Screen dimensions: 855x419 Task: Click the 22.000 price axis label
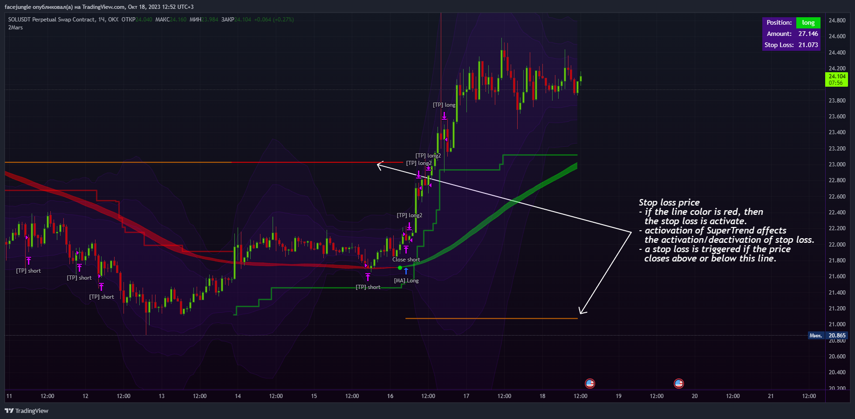(837, 245)
